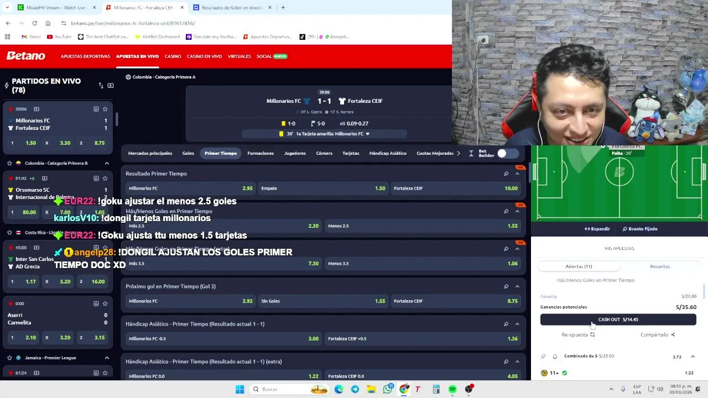Open the Windows Start menu
Viewport: 708px width, 398px height.
point(240,389)
